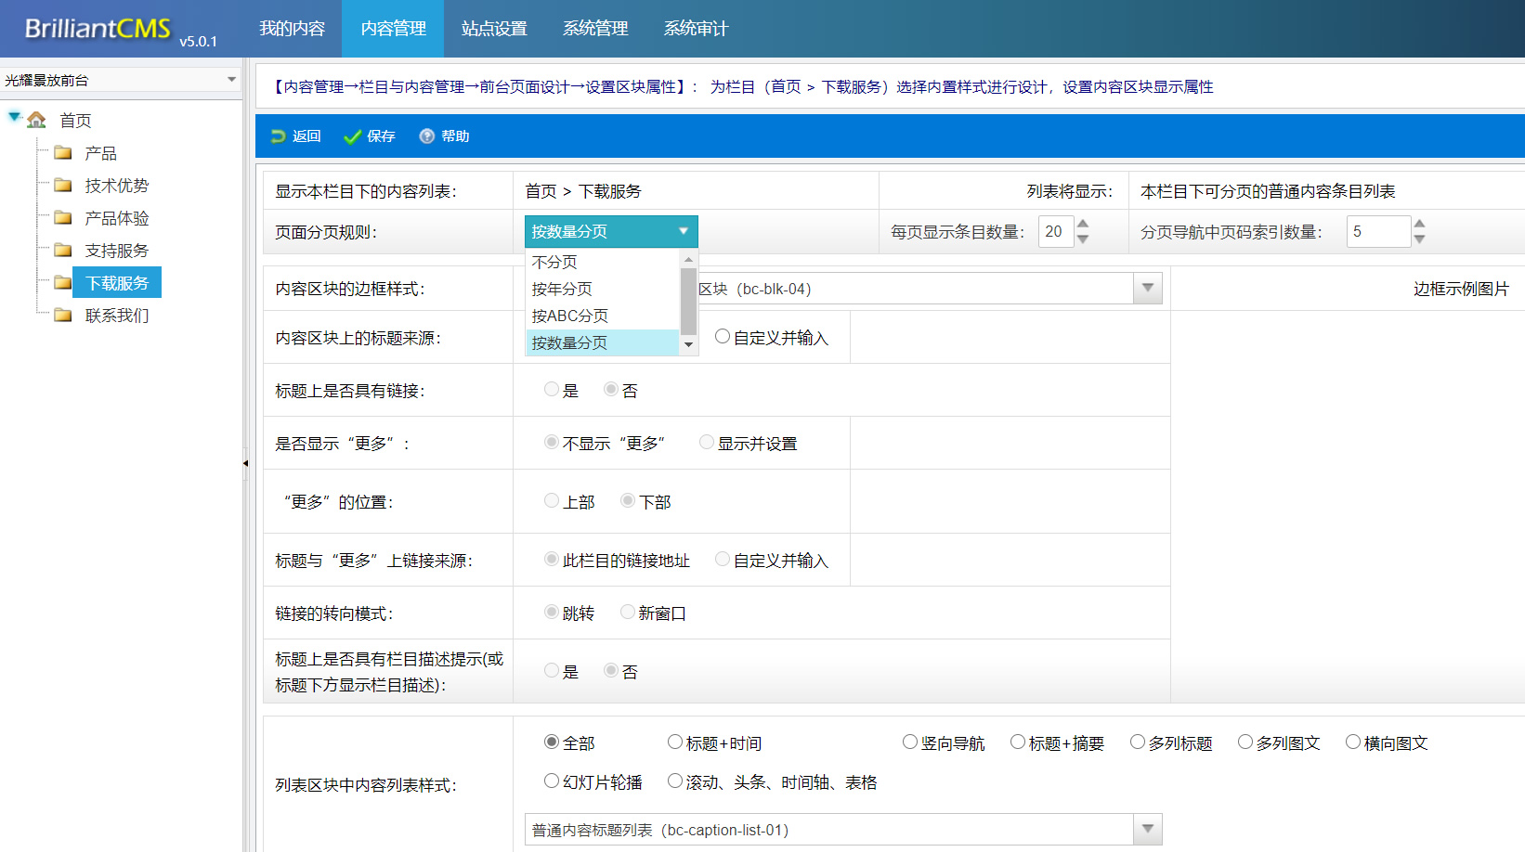Click the sidebar collapse splitter arrow
The image size is (1525, 852).
point(245,462)
